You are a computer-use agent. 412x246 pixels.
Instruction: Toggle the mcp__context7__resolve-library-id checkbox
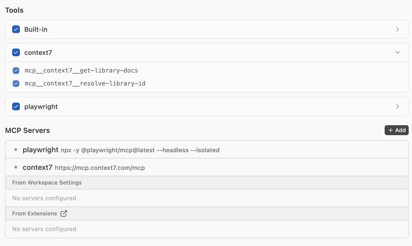pos(16,84)
